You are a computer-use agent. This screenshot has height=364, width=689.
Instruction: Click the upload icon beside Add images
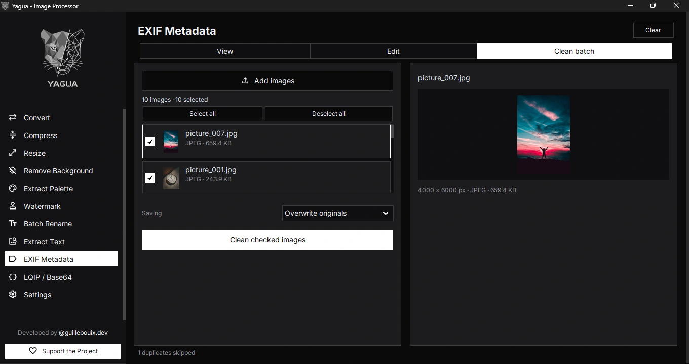click(245, 81)
